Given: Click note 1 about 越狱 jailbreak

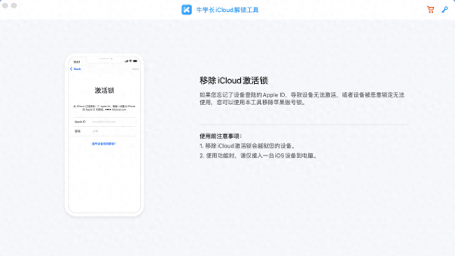Looking at the screenshot, I should pyautogui.click(x=248, y=145).
